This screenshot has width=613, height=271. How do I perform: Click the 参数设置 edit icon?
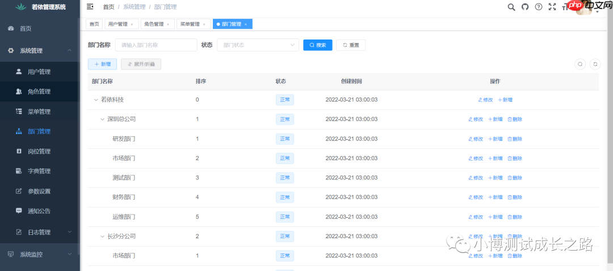tap(19, 191)
